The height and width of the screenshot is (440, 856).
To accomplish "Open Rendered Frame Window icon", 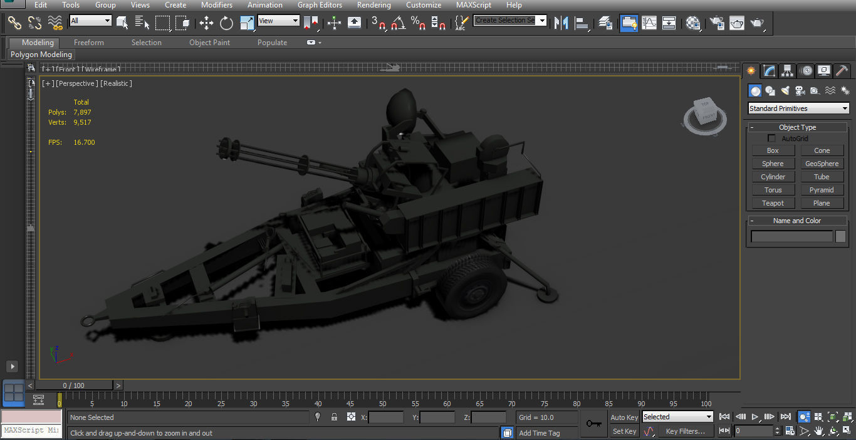I will coord(737,23).
